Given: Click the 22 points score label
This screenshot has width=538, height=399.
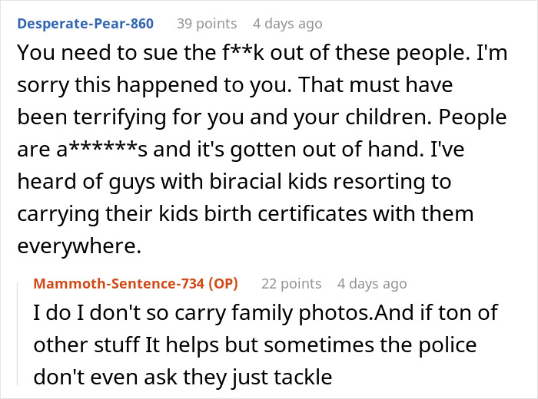Looking at the screenshot, I should 291,283.
